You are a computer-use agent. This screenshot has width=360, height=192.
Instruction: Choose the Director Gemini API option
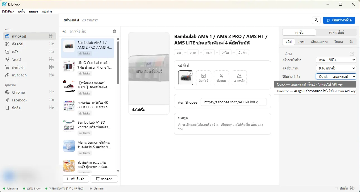click(x=315, y=91)
